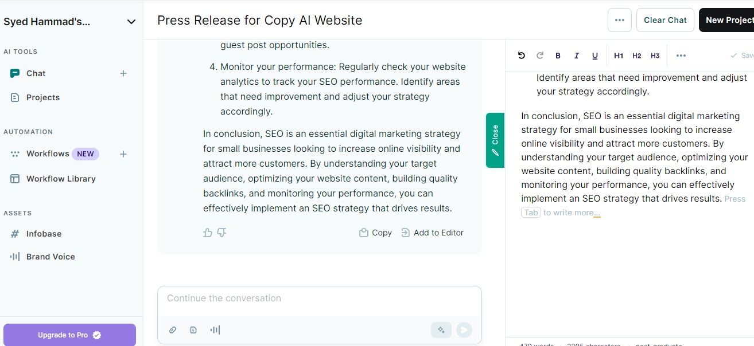Open the three-dot menu beside Clear Chat
Viewport: 754px width, 346px height.
(x=619, y=20)
